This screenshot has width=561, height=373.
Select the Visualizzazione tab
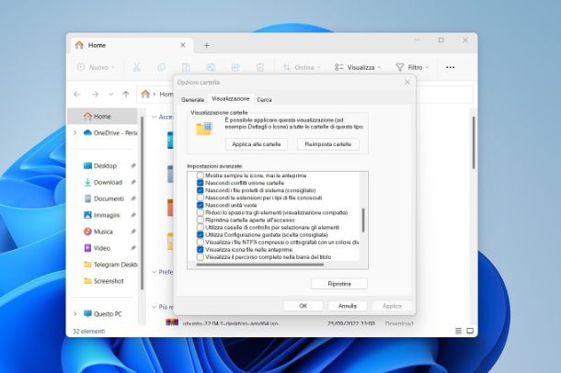coord(231,98)
